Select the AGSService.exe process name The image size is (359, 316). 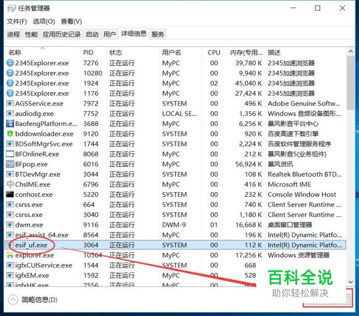[39, 104]
